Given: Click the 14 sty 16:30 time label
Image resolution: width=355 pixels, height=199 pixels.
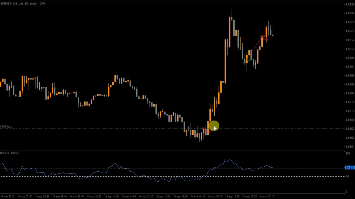Looking at the screenshot, I should pos(250,197).
